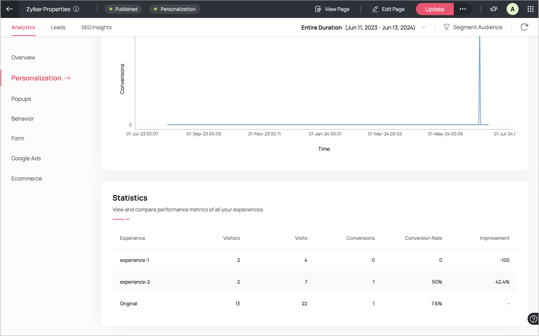The image size is (539, 336).
Task: Select the experience-2 table row
Action: tap(314, 282)
